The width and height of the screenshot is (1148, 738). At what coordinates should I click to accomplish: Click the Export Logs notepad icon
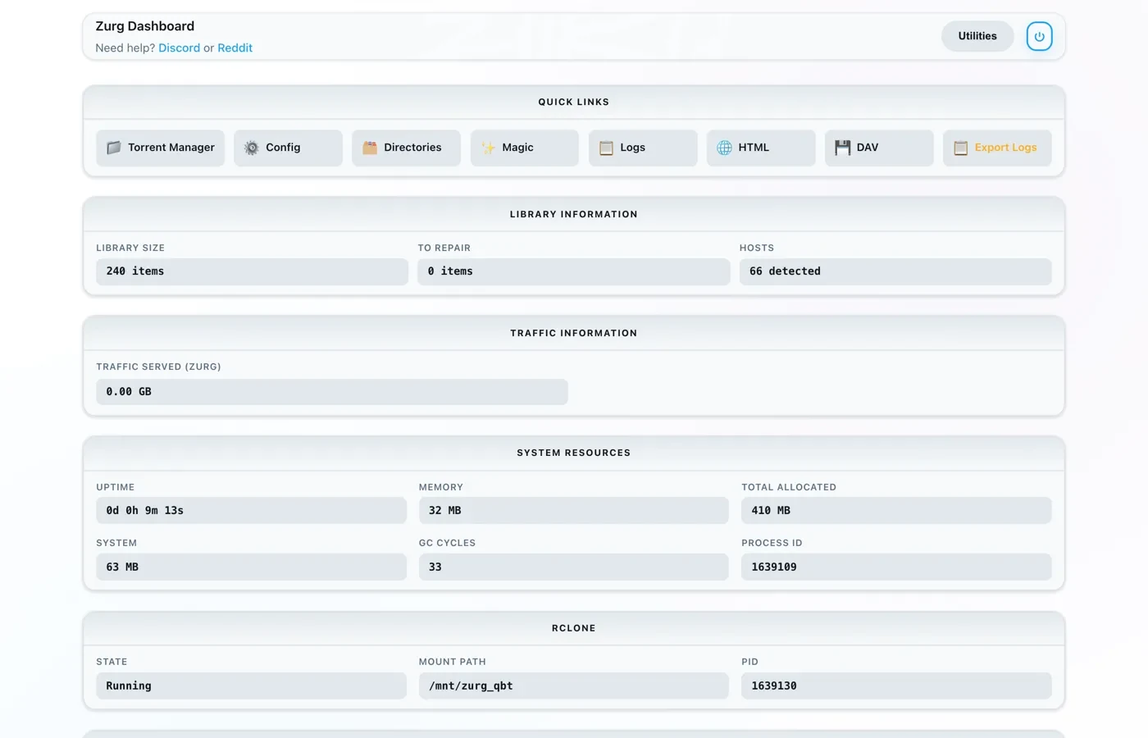pyautogui.click(x=960, y=148)
